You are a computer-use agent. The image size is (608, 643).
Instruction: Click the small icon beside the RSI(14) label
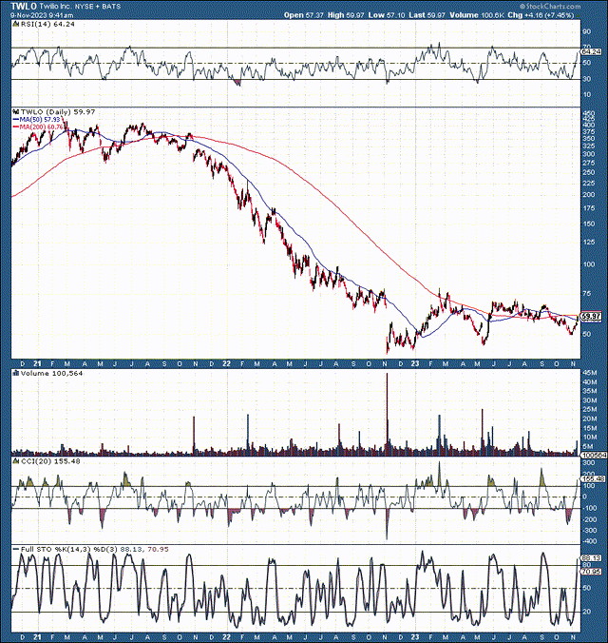[16, 24]
